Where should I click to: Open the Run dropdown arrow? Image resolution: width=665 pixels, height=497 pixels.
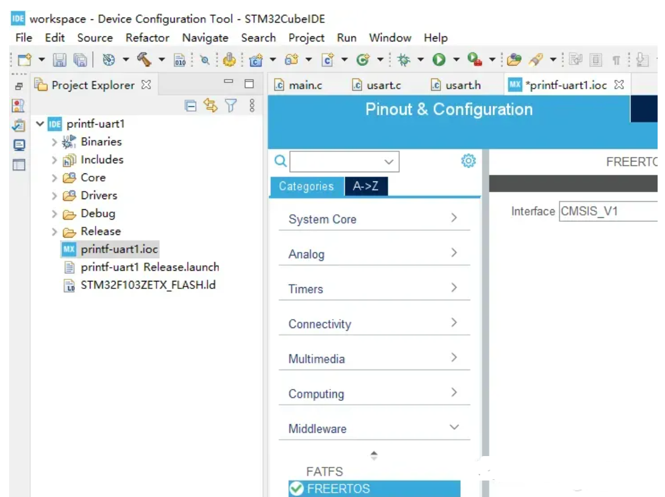point(456,60)
